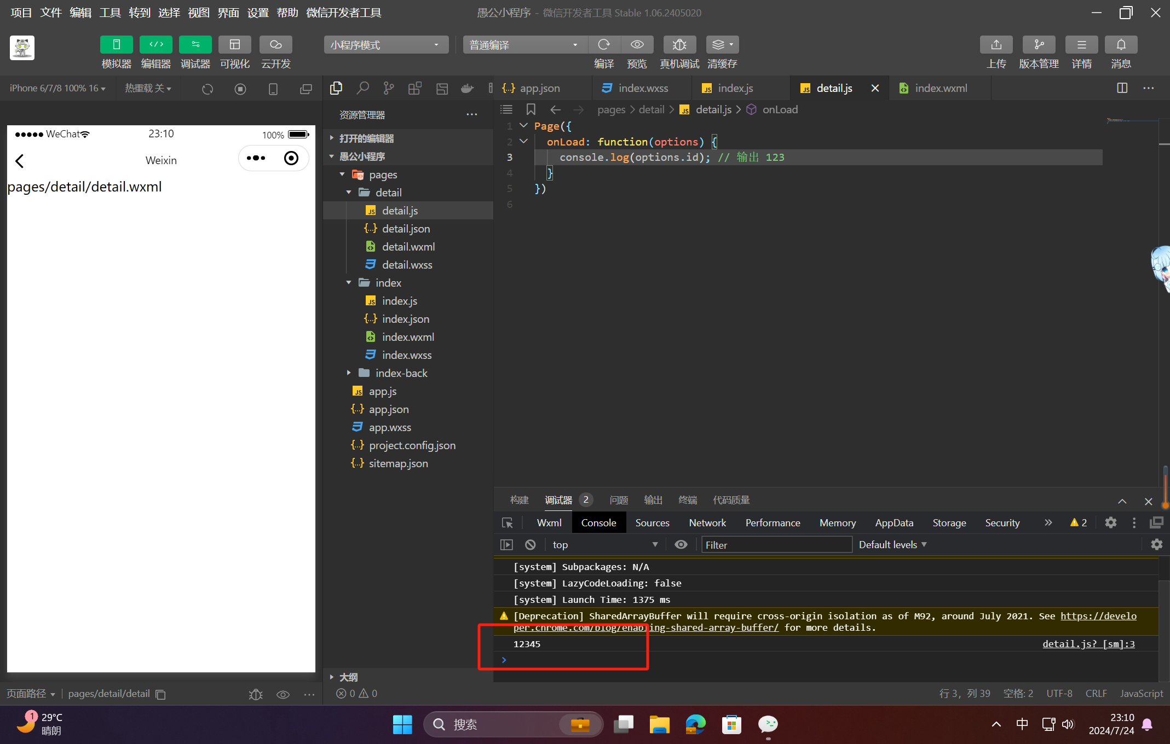The image size is (1170, 744).
Task: Open DevTools settings gear icon
Action: point(1110,522)
